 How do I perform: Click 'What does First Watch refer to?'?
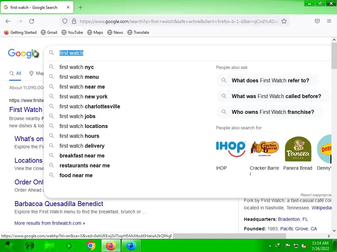click(268, 81)
